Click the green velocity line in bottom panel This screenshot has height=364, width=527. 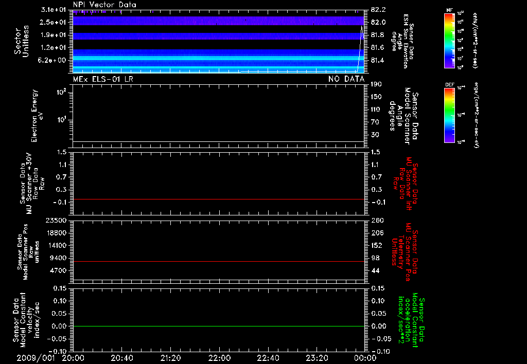click(x=219, y=326)
